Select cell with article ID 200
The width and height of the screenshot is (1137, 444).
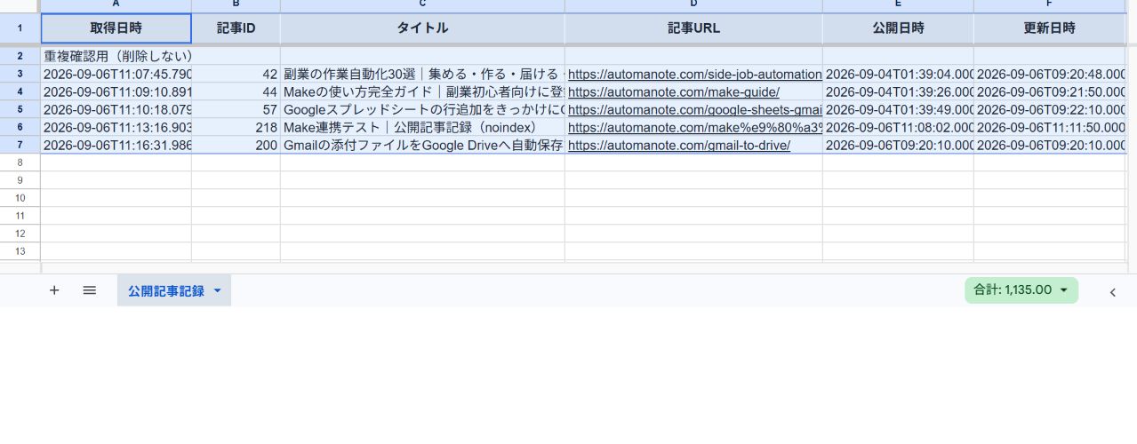236,146
